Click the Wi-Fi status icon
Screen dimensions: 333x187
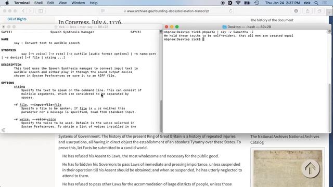pos(238,3)
